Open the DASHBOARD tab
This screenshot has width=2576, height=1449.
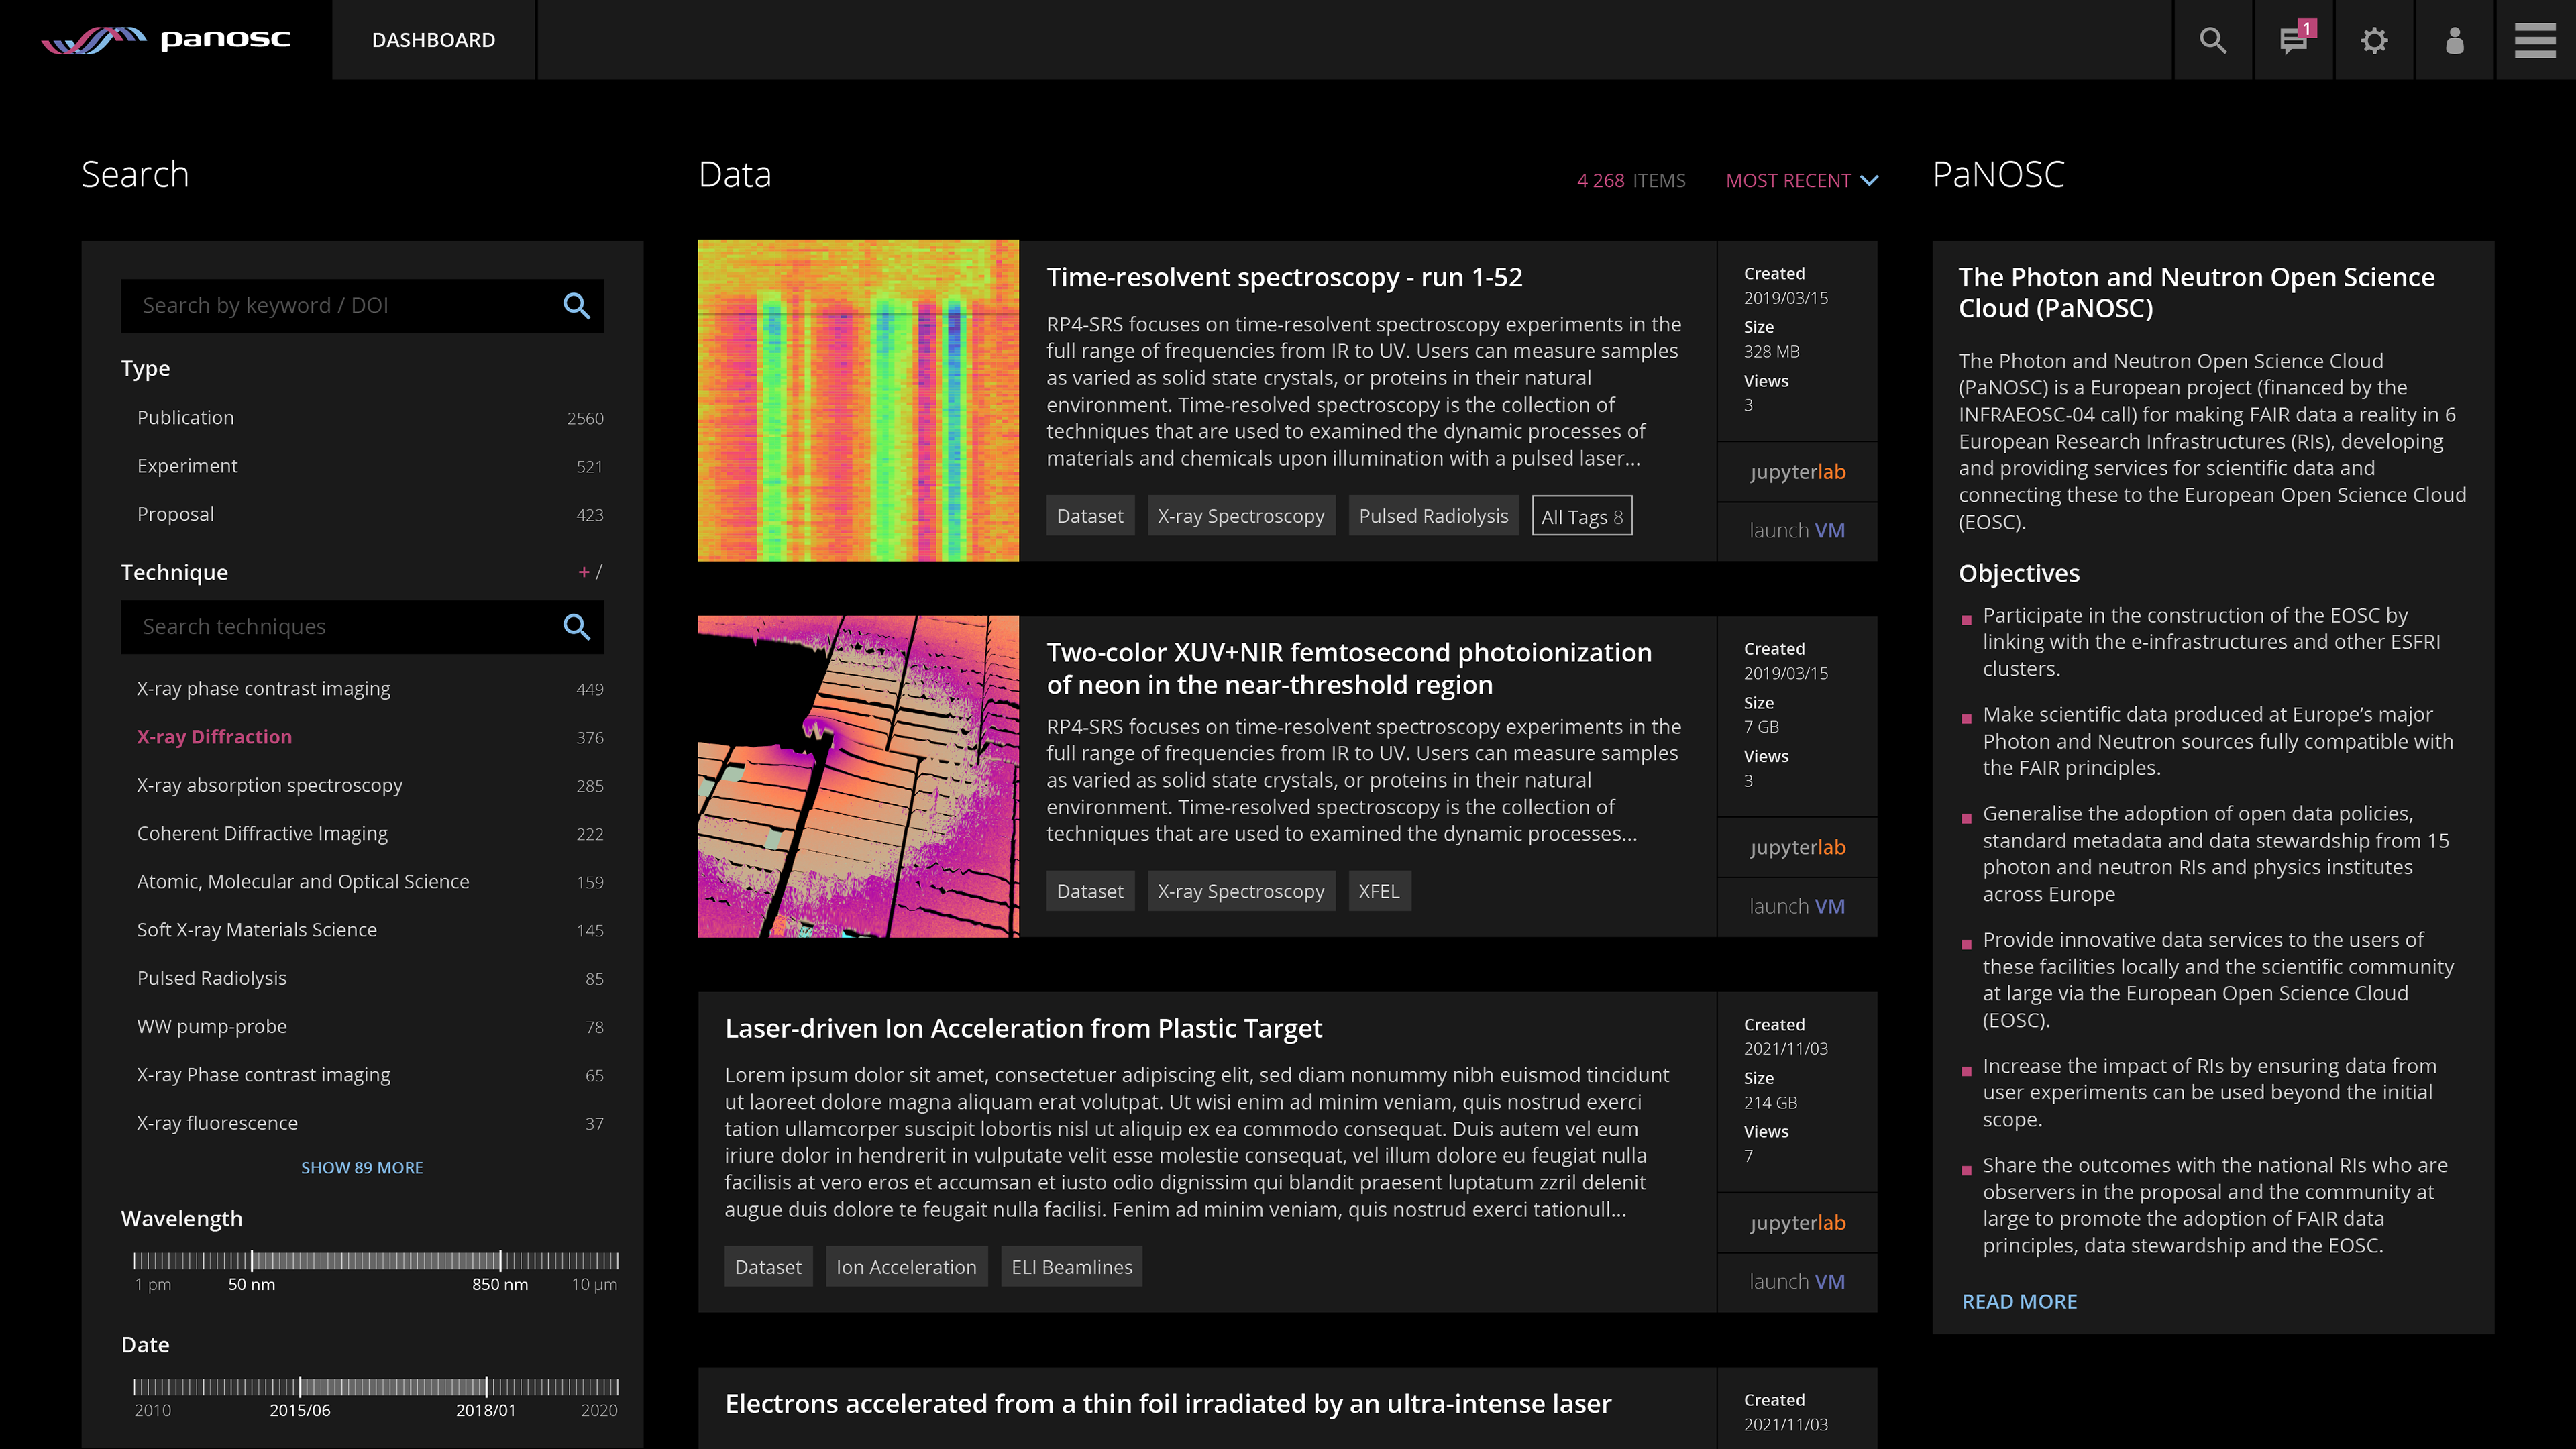pyautogui.click(x=433, y=40)
